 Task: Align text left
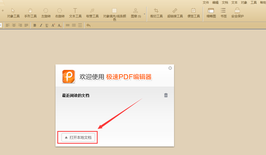pos(8,25)
